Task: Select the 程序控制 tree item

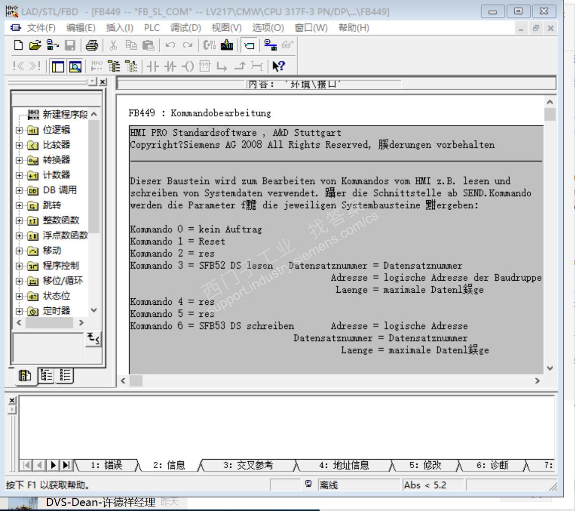Action: point(60,266)
